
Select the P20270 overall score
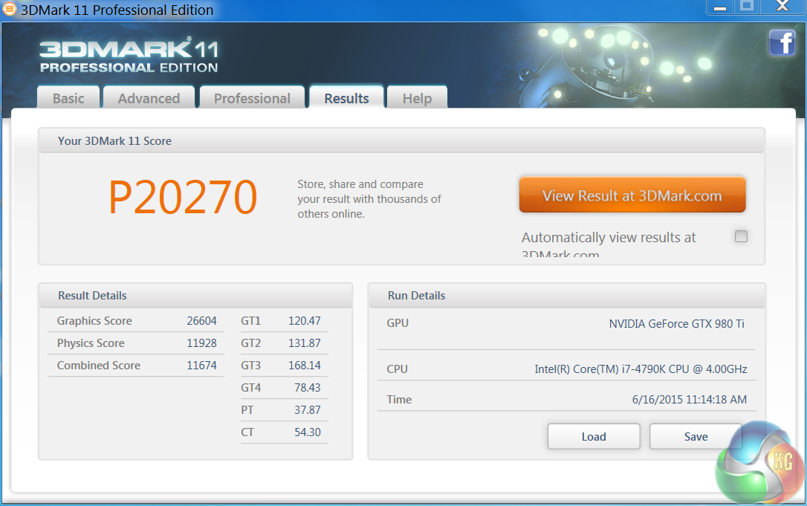(183, 197)
